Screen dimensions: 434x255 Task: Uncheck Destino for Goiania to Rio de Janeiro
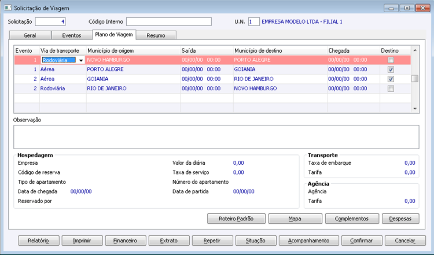[x=391, y=79]
